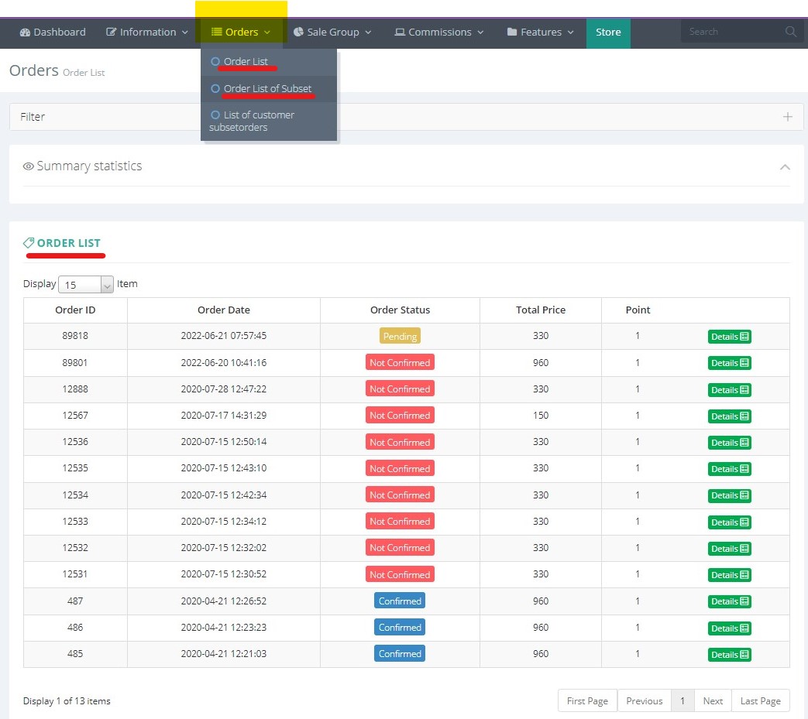Click total price 150 cell

point(541,416)
